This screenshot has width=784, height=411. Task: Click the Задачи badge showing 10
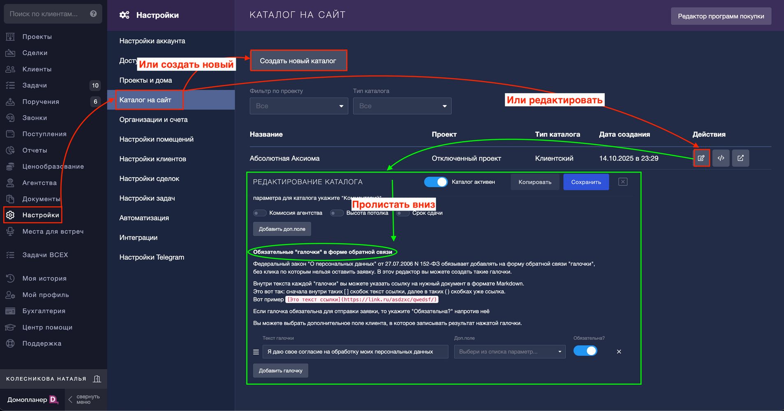click(x=95, y=85)
